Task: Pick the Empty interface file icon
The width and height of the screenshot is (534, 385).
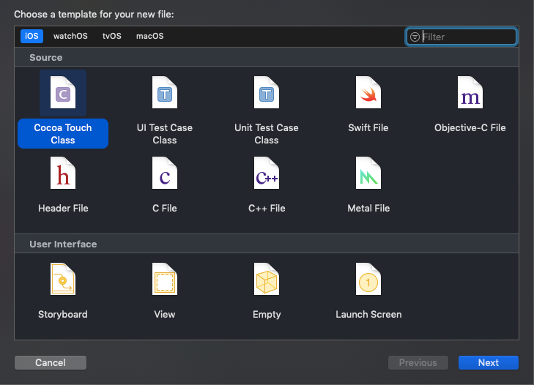Action: pos(267,279)
